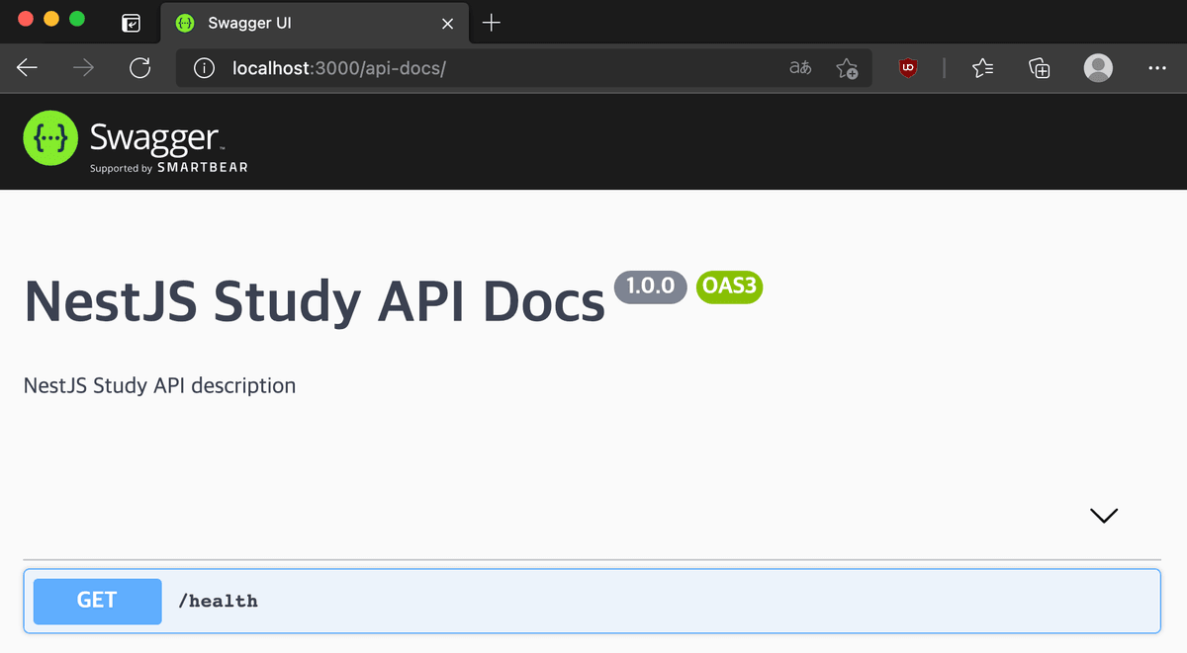Open the user profile menu
This screenshot has width=1187, height=653.
tap(1098, 68)
